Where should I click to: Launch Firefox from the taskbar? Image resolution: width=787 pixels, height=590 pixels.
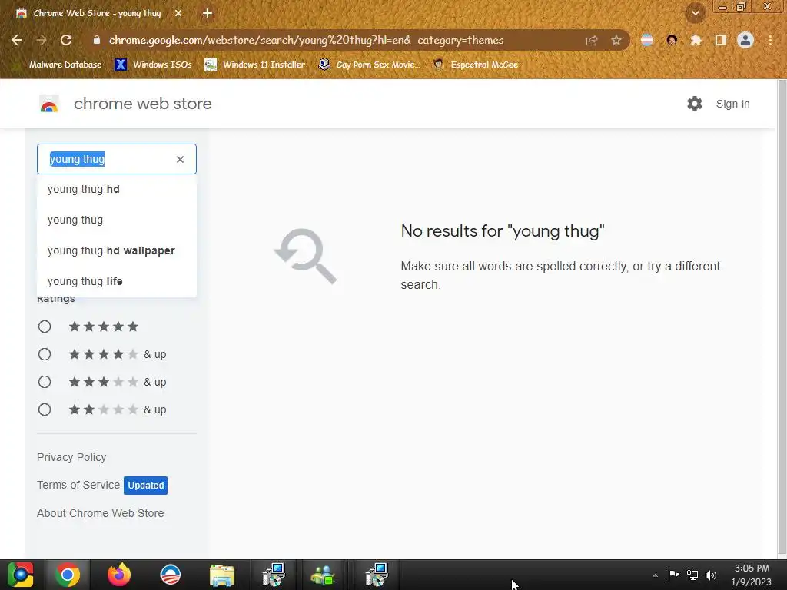pos(119,575)
